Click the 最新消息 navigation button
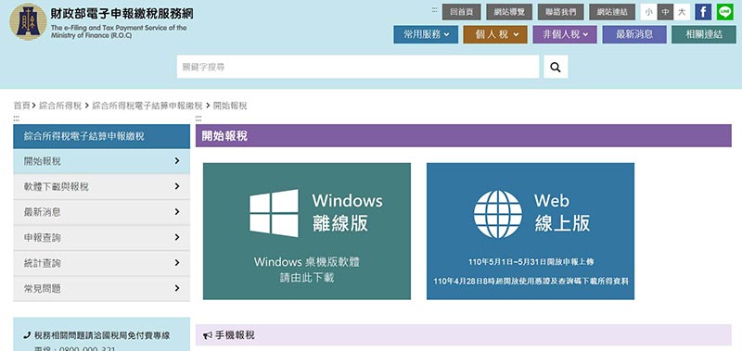The width and height of the screenshot is (742, 351). click(634, 34)
